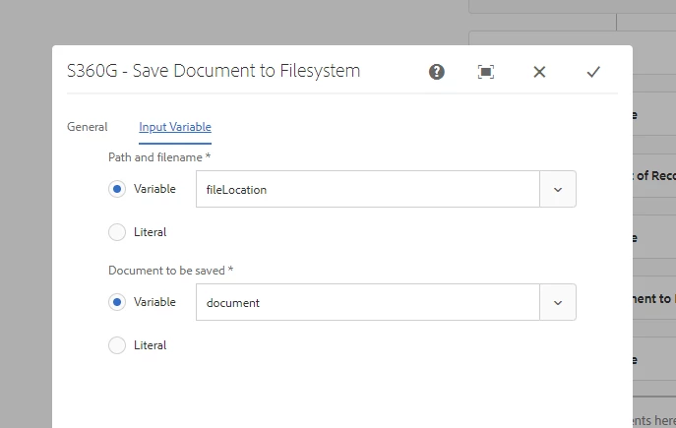The image size is (676, 428).
Task: Click the Document to be saved label
Action: click(x=171, y=271)
